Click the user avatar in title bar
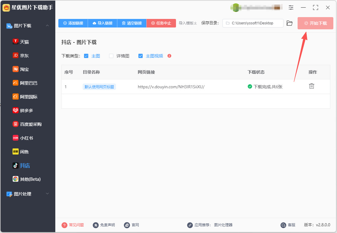337x233 pixels. coord(236,8)
